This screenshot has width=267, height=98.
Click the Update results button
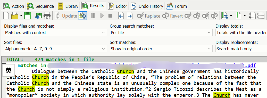tap(66, 16)
